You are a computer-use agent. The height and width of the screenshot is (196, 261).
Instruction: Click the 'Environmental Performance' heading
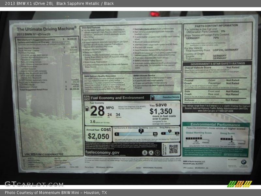coord(215,124)
